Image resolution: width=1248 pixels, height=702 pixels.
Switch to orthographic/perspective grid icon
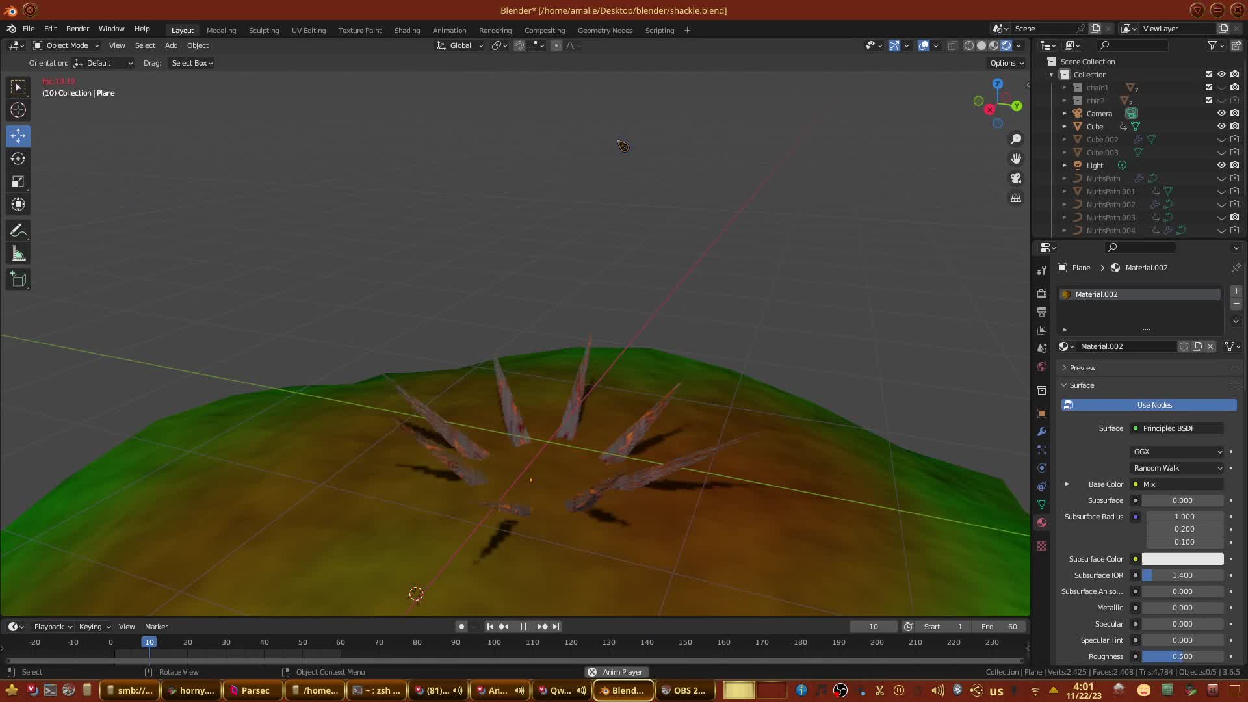[1016, 198]
